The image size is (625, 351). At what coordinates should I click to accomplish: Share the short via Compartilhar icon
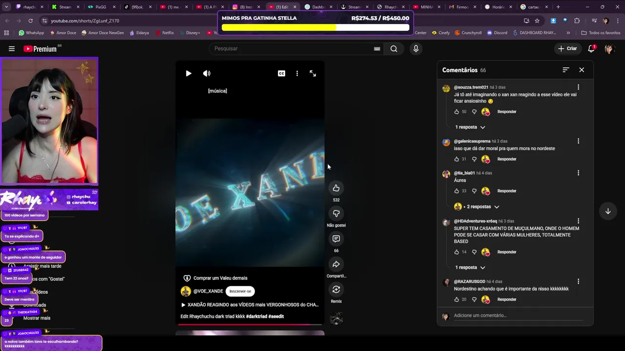coord(336,264)
